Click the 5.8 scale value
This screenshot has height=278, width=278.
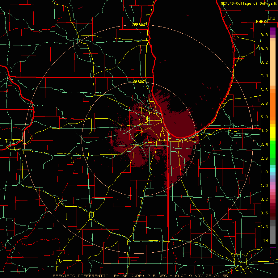[x=264, y=103]
